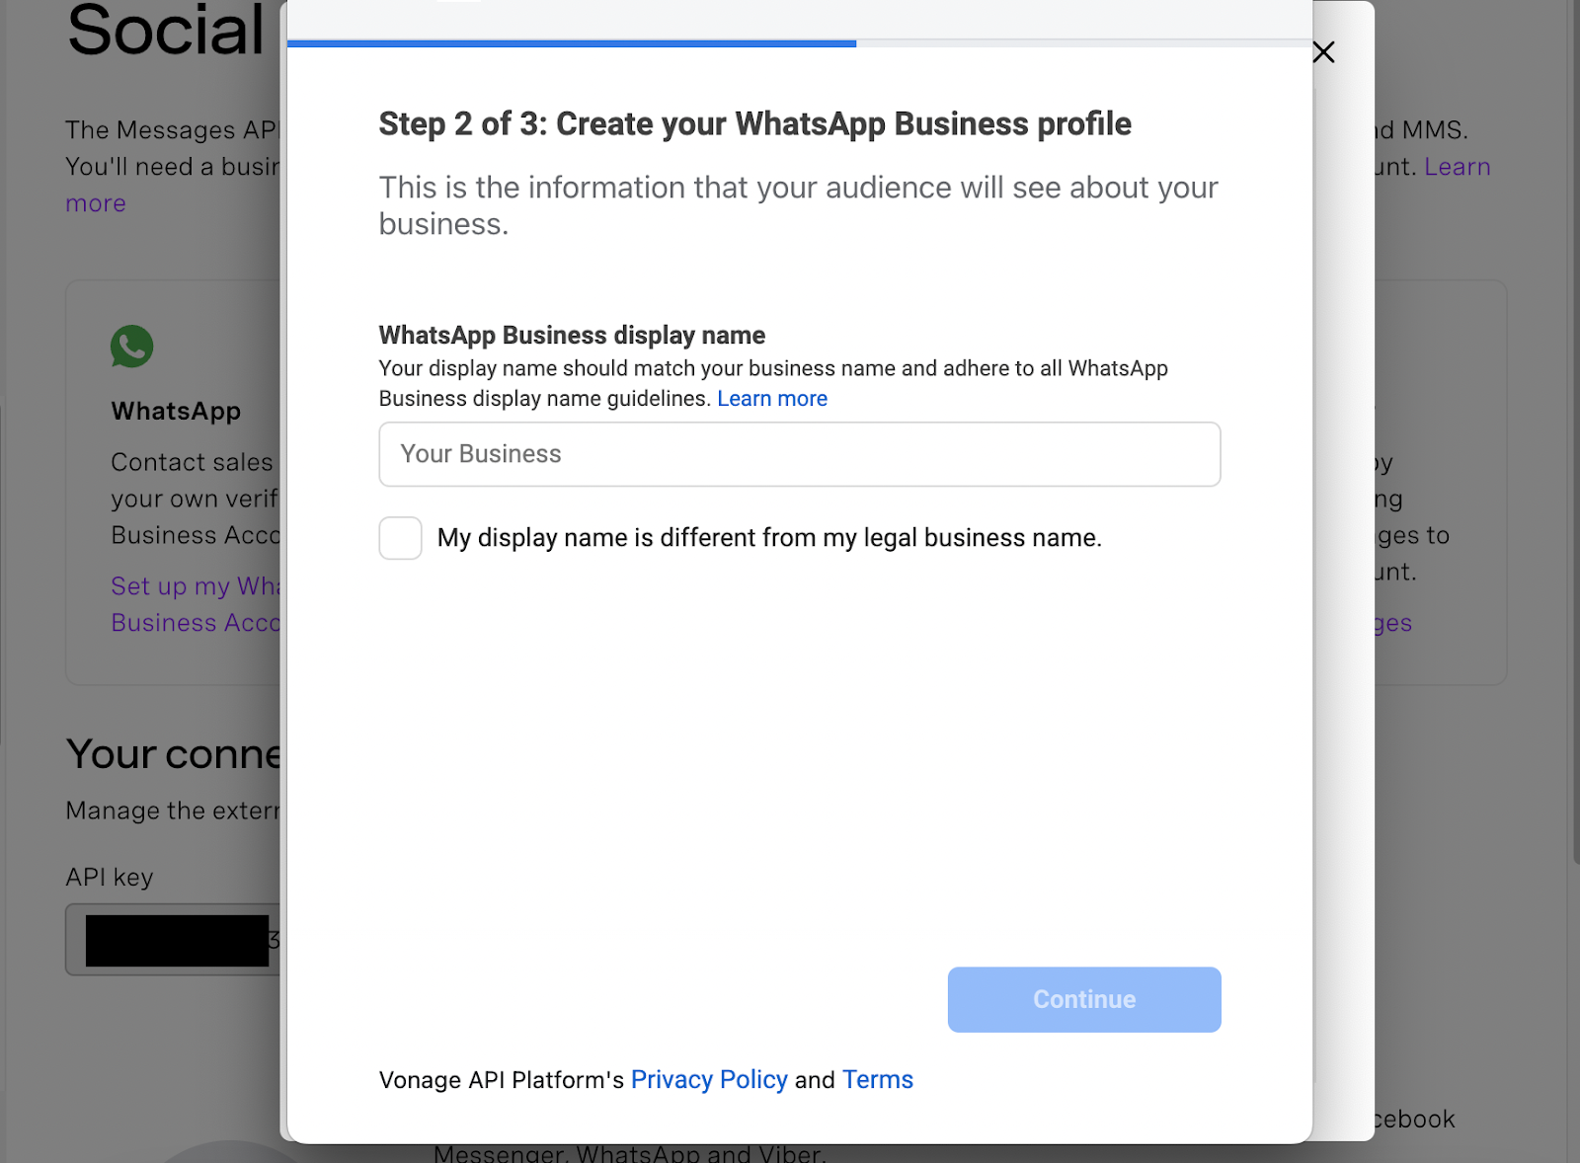Click the step progress bar at dialog top

coord(800,43)
